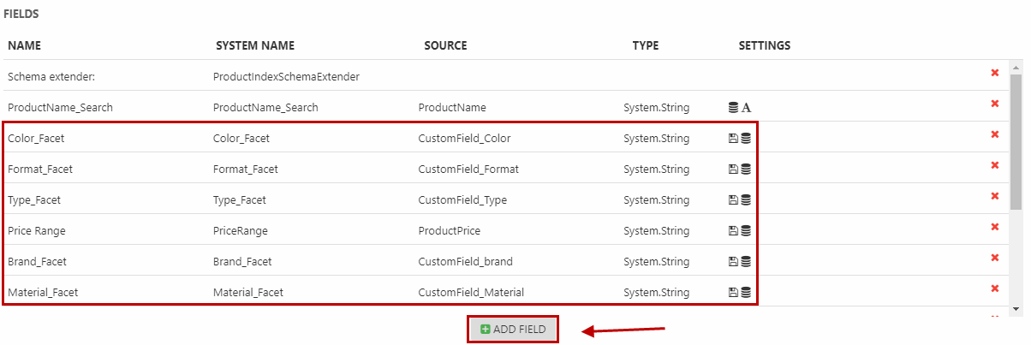Delete the Type_Facet row
The height and width of the screenshot is (345, 1031).
click(x=994, y=196)
